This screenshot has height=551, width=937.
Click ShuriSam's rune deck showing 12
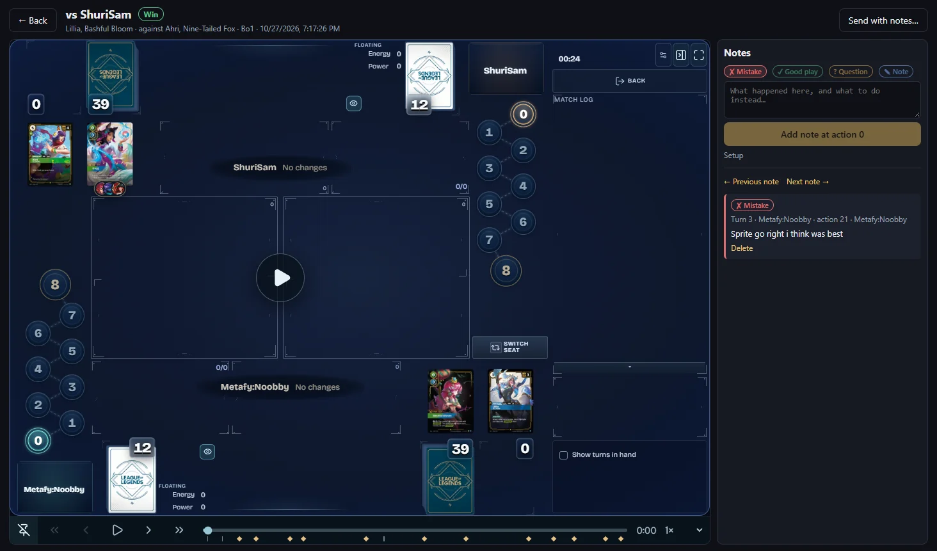[429, 76]
